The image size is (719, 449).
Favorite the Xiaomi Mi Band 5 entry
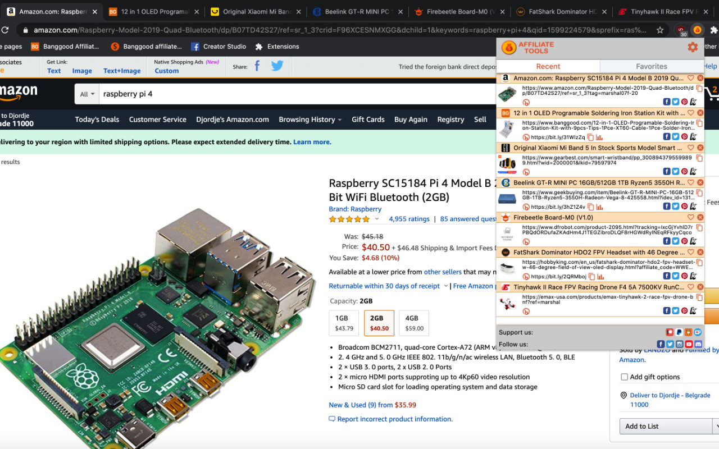pyautogui.click(x=691, y=148)
